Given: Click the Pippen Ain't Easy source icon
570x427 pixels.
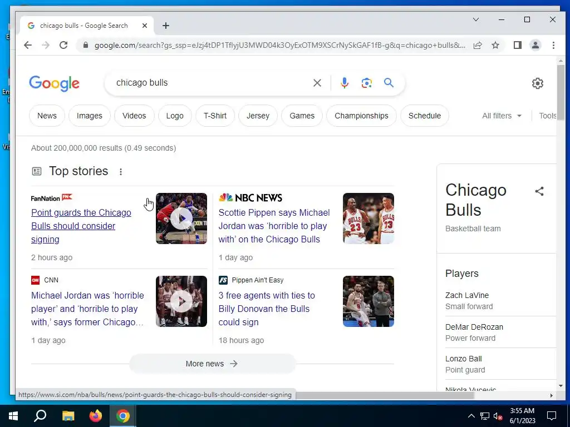Looking at the screenshot, I should (223, 280).
